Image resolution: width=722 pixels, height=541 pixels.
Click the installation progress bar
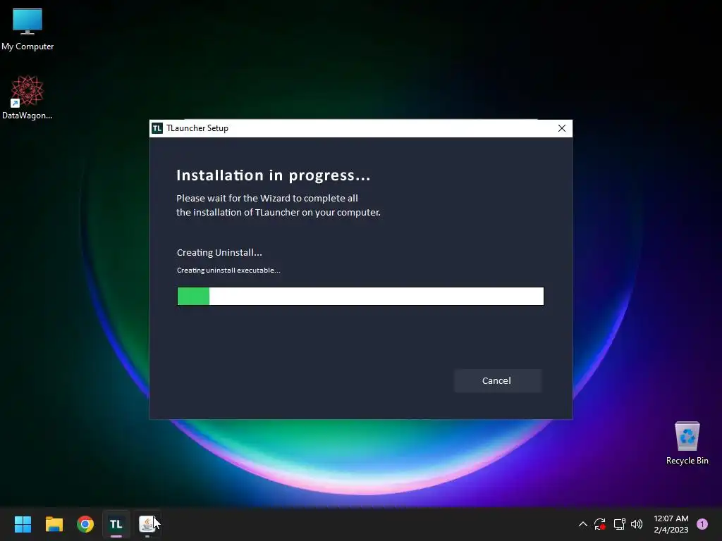[360, 297]
